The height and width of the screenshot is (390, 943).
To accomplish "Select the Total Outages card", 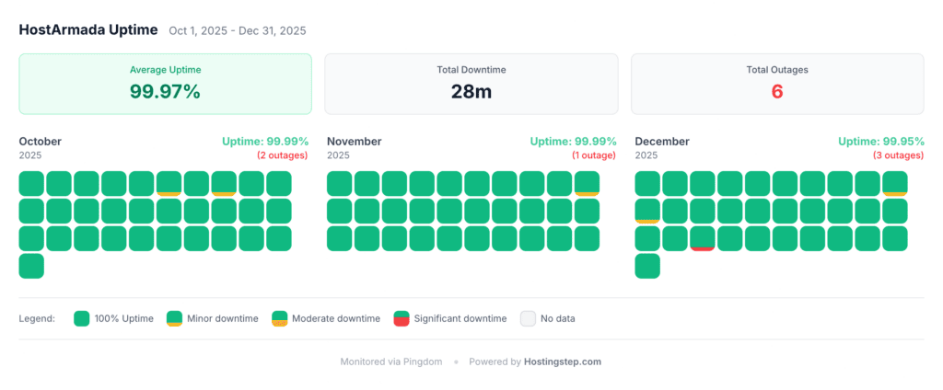I will 777,84.
